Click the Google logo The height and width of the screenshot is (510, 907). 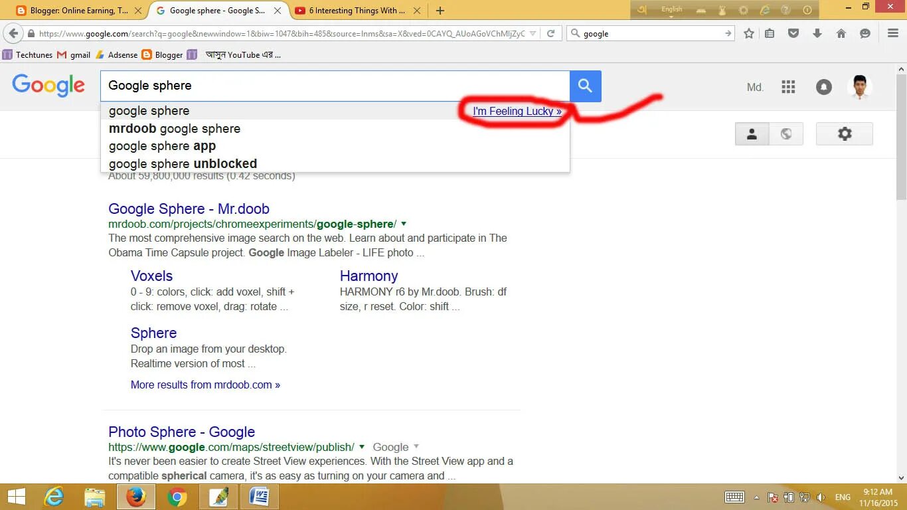[48, 86]
